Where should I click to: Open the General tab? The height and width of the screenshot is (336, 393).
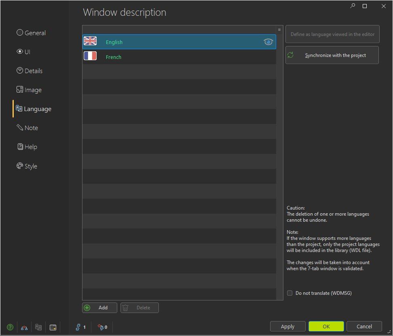coord(31,33)
